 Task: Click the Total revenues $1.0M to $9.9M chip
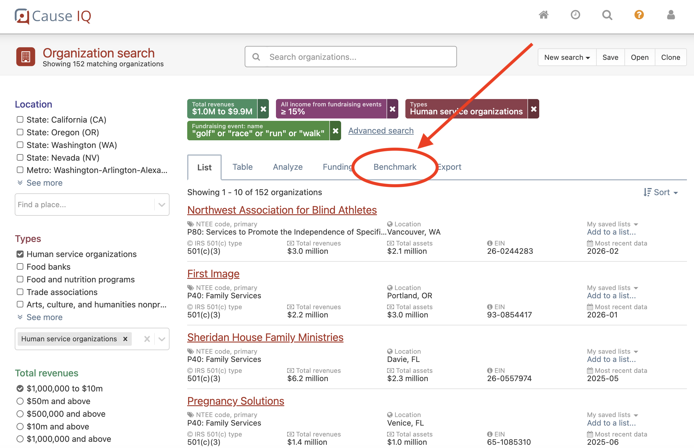coord(222,109)
